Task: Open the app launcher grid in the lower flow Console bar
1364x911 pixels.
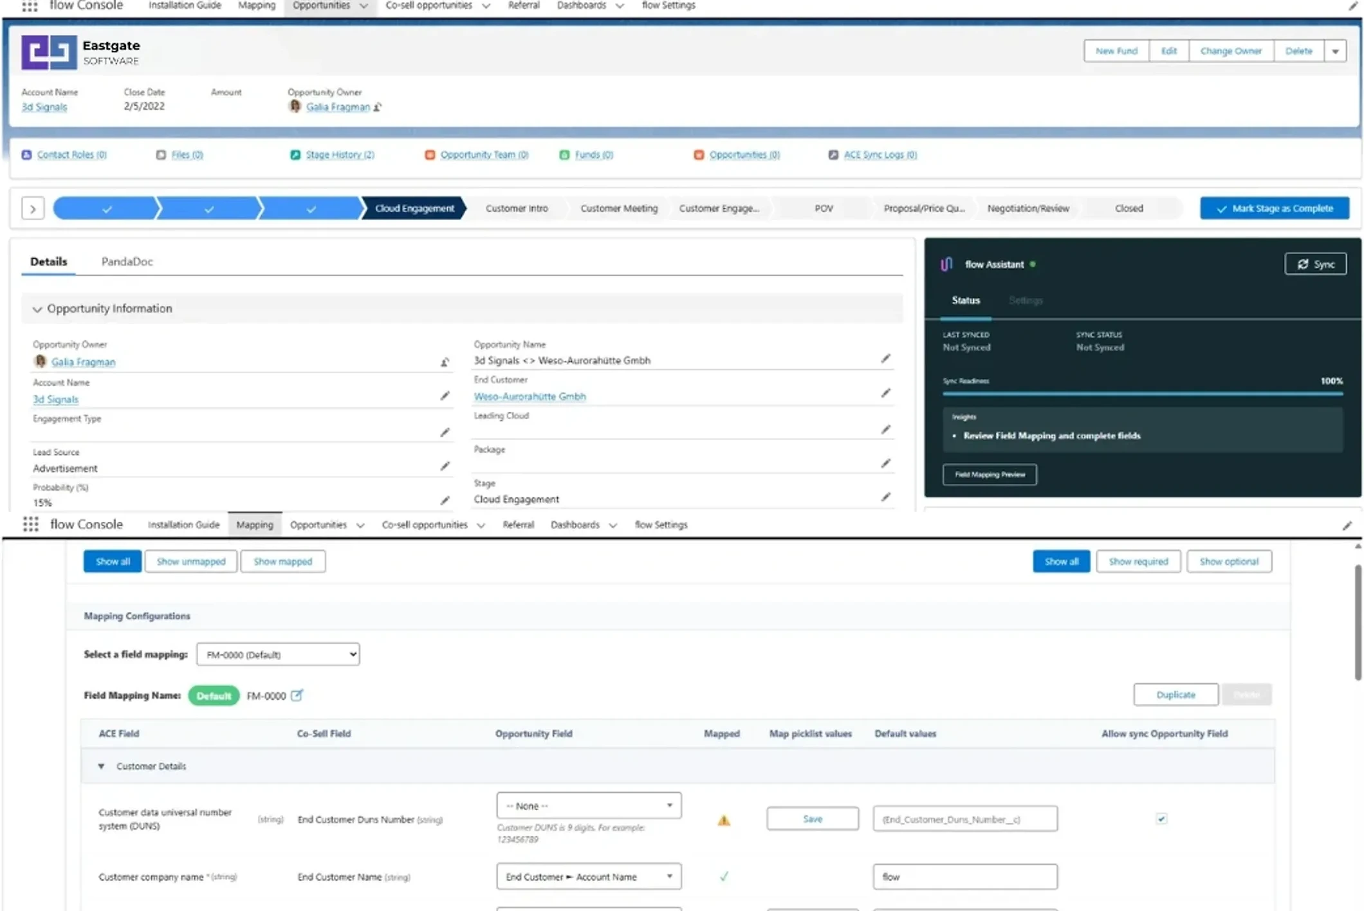Action: (x=30, y=524)
